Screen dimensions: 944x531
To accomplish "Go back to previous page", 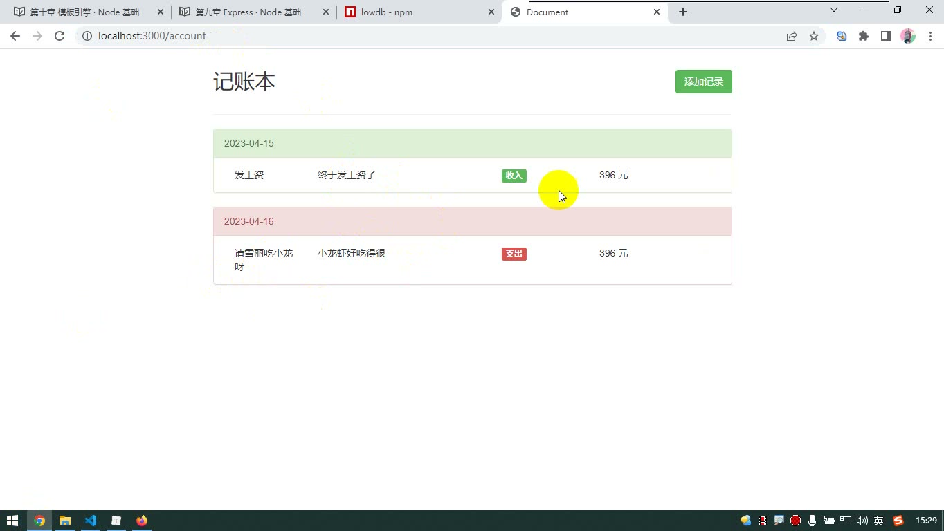I will pos(15,36).
